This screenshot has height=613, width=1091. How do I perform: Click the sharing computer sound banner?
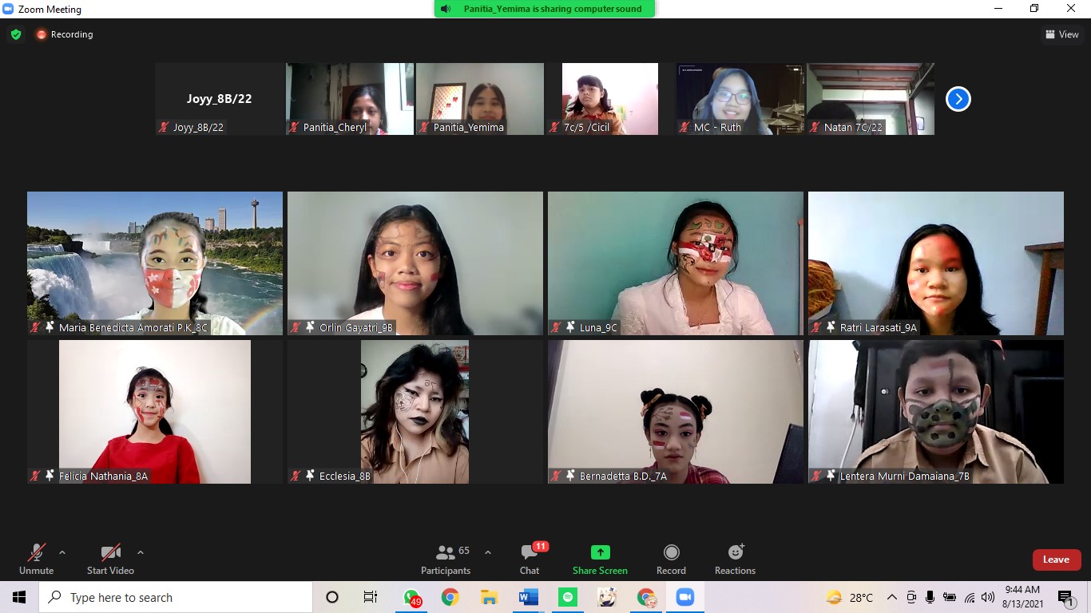pos(545,9)
